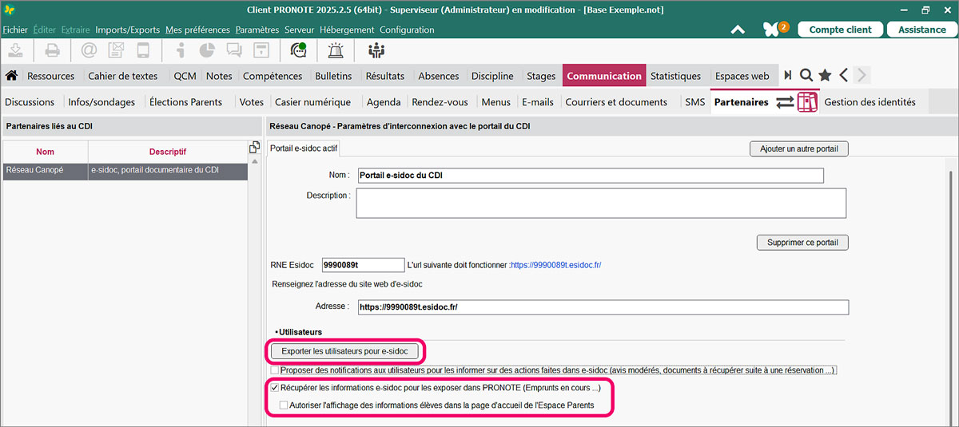959x427 pixels.
Task: Switch to the Cahier de textes tab
Action: (x=123, y=76)
